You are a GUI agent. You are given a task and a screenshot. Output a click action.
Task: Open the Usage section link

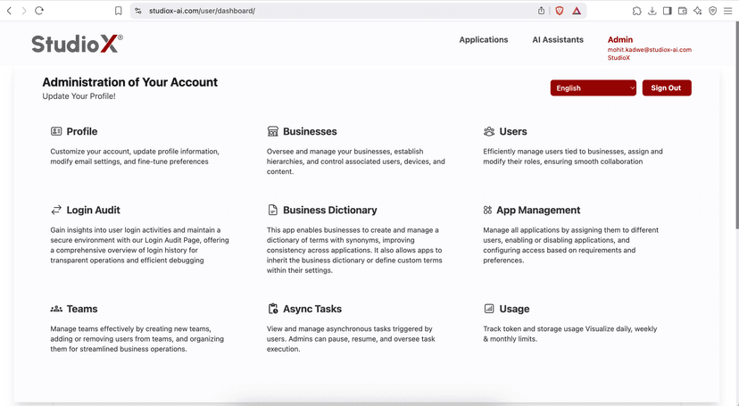pyautogui.click(x=514, y=309)
